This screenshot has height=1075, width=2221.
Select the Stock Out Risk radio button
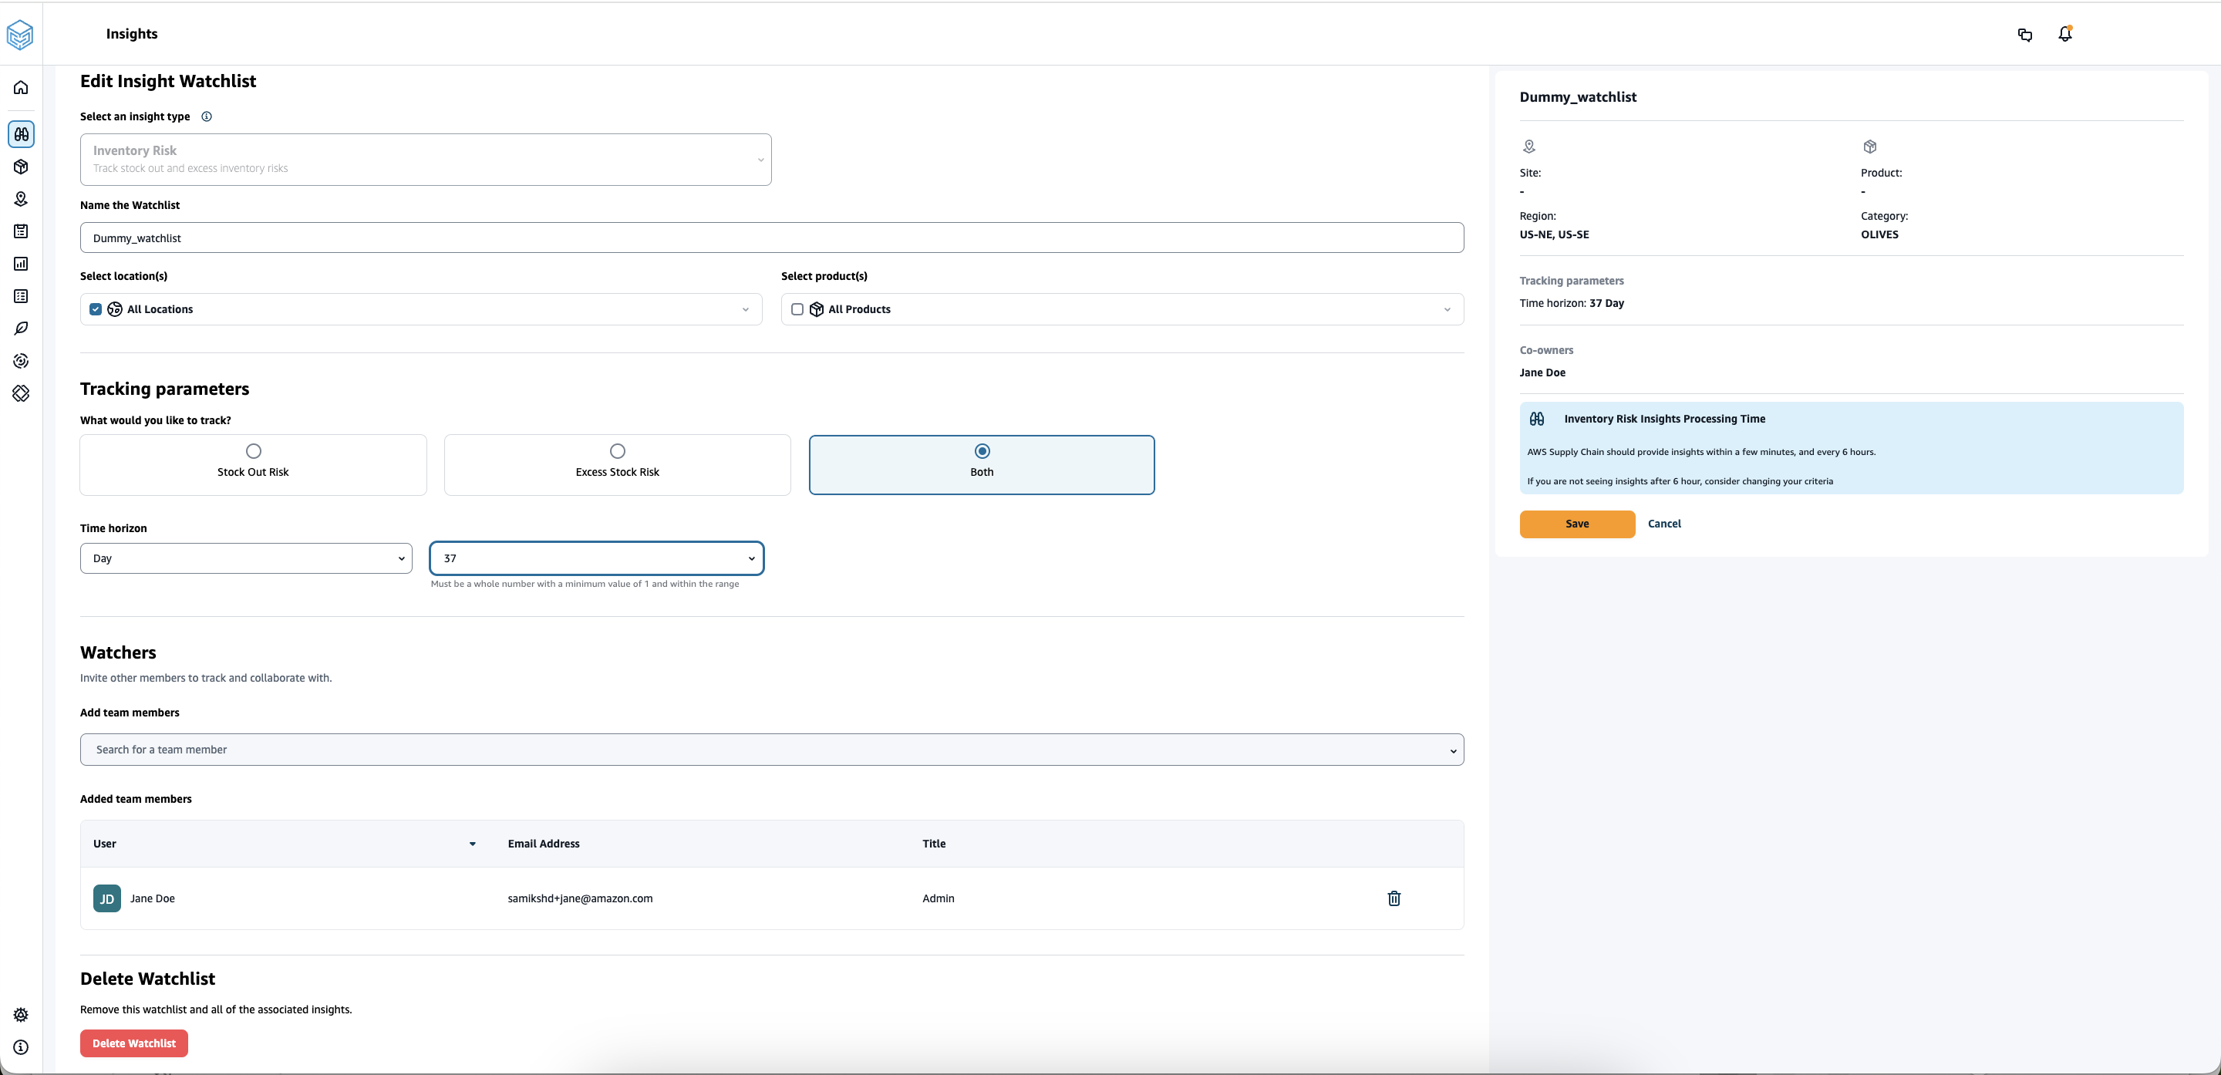pos(252,450)
